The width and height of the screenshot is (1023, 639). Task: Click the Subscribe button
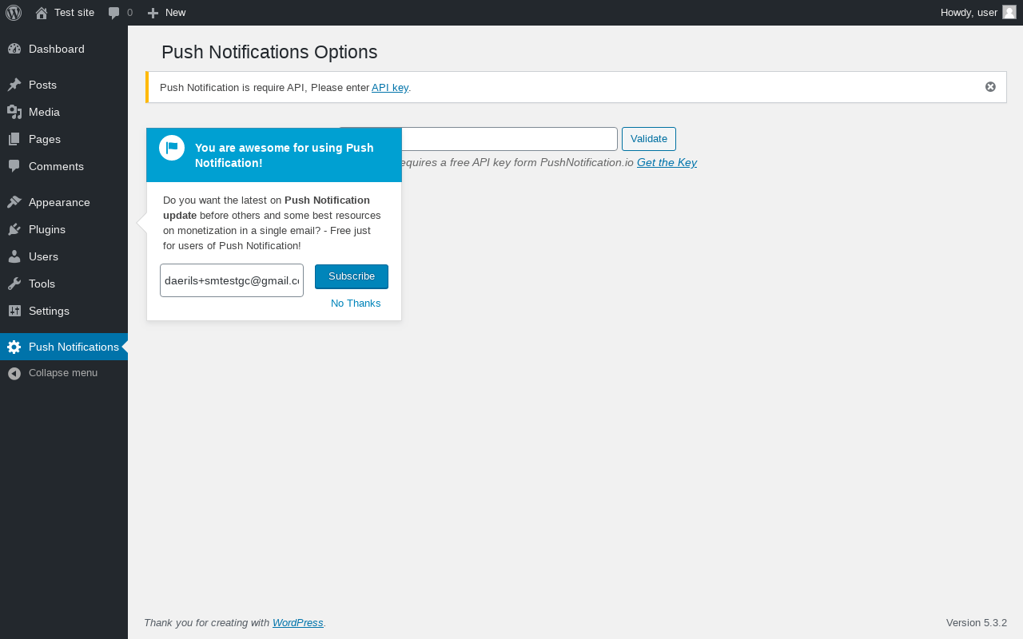352,276
